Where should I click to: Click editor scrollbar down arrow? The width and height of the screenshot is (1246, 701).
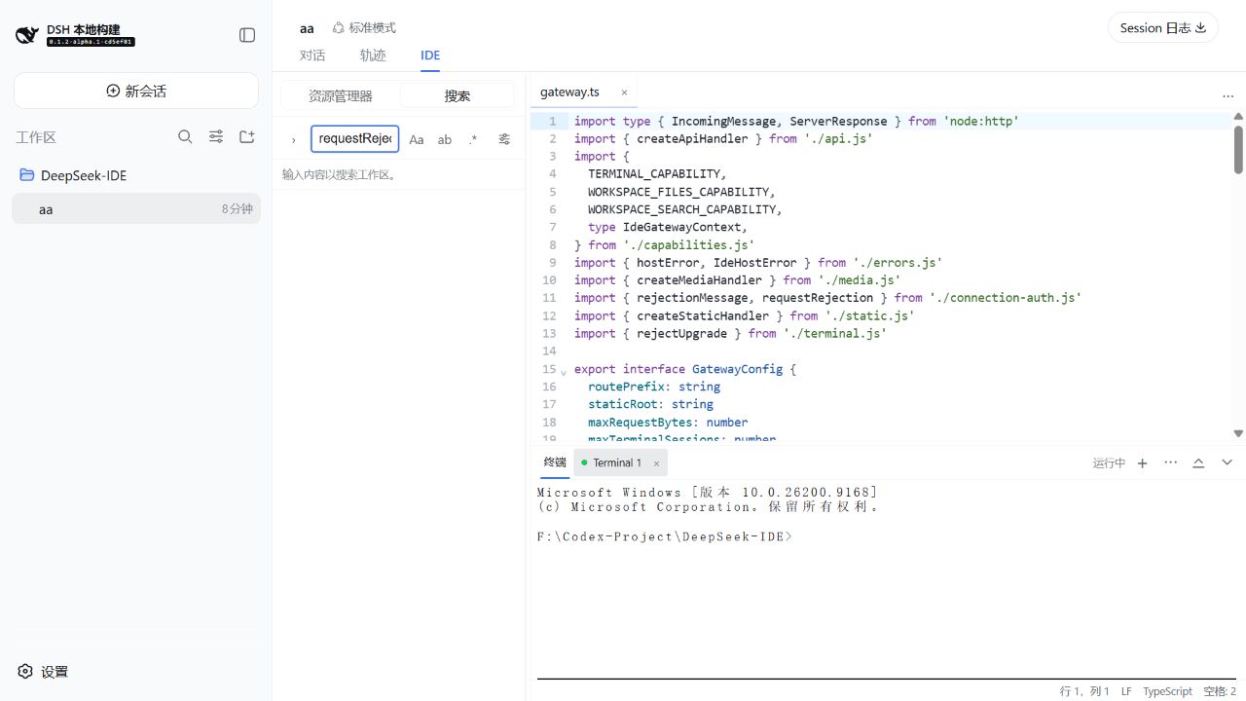[1238, 433]
